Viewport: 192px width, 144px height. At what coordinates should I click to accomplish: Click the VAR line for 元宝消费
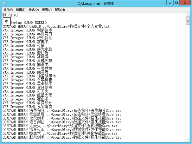[x=28, y=107]
